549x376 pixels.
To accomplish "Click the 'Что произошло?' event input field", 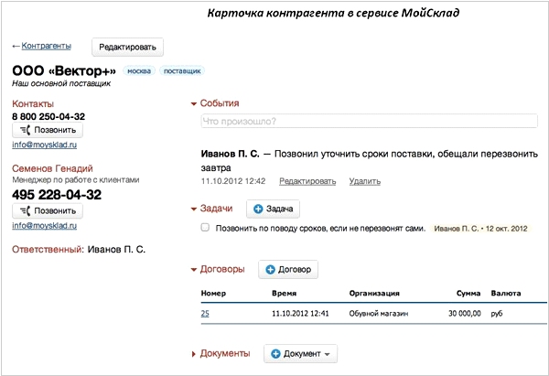I will [x=369, y=121].
